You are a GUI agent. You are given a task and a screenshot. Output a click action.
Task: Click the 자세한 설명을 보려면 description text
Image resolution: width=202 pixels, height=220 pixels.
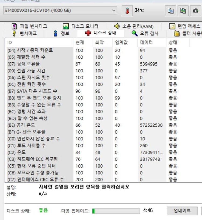click(x=84, y=187)
